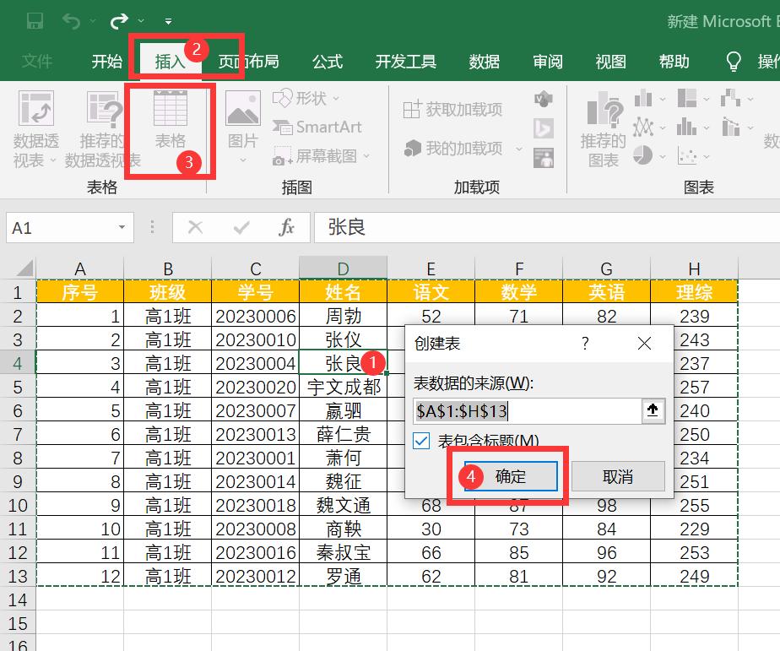Click the SmartArt button
Image resolution: width=780 pixels, height=651 pixels.
click(317, 127)
